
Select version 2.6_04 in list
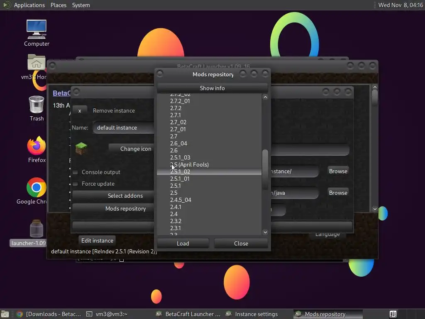tap(209, 143)
